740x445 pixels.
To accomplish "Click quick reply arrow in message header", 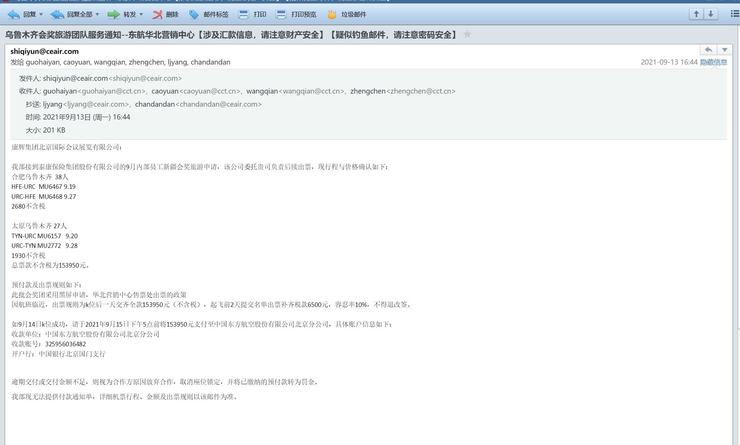I will pyautogui.click(x=709, y=50).
